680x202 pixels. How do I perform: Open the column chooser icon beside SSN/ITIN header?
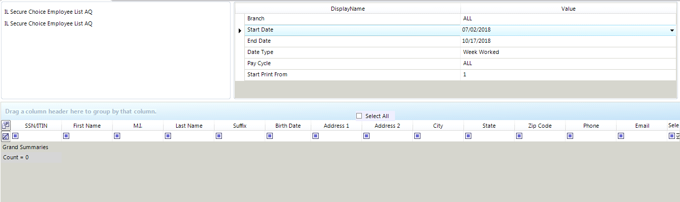click(6, 125)
